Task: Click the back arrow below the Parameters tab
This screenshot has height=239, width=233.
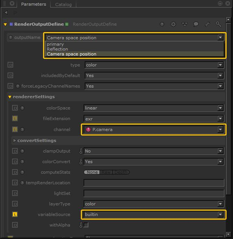Action: coord(5,13)
